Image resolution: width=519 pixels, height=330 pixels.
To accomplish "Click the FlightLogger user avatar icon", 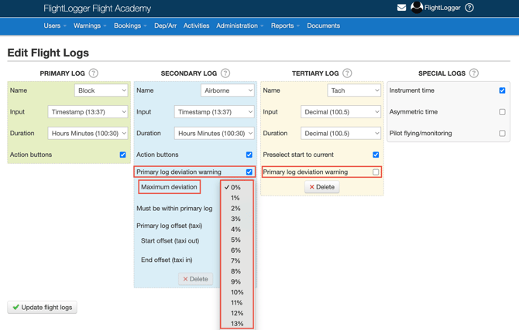I will coord(417,8).
